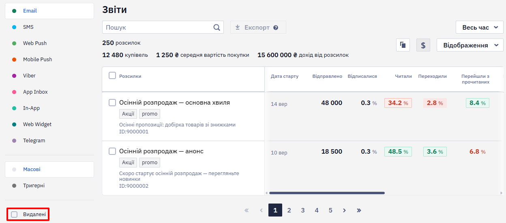Click the orange dot beside Mobile Push

[x=14, y=60]
